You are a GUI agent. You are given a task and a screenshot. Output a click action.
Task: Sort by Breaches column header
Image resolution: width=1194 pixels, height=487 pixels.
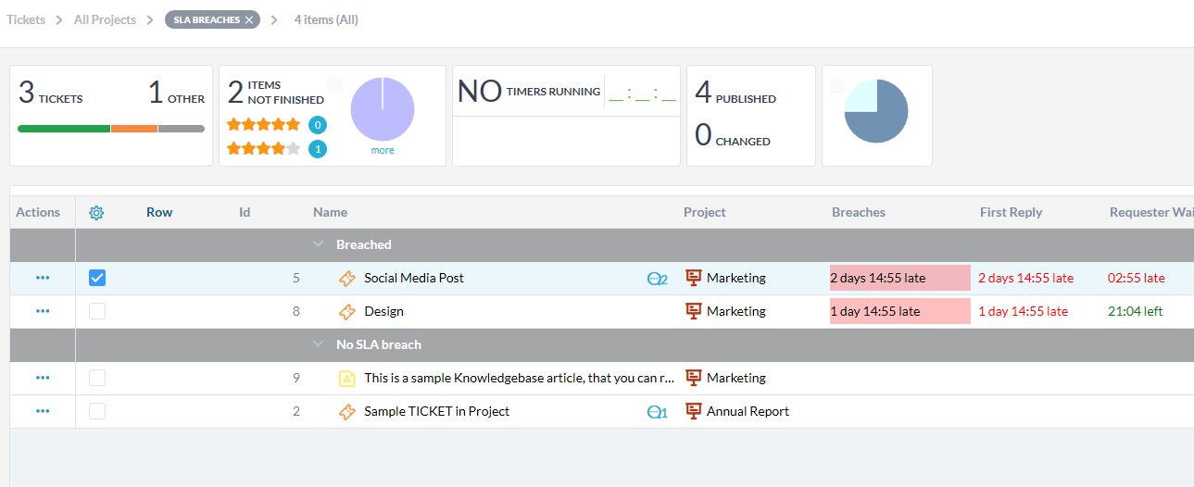pos(859,212)
